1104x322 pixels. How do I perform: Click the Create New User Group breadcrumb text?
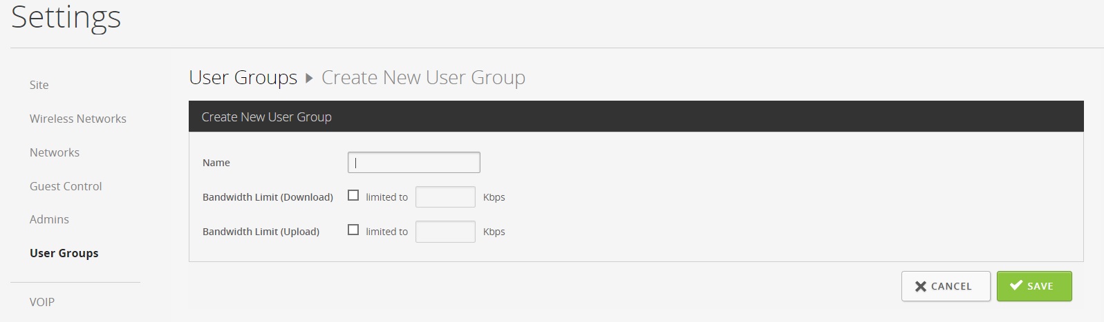click(x=423, y=77)
